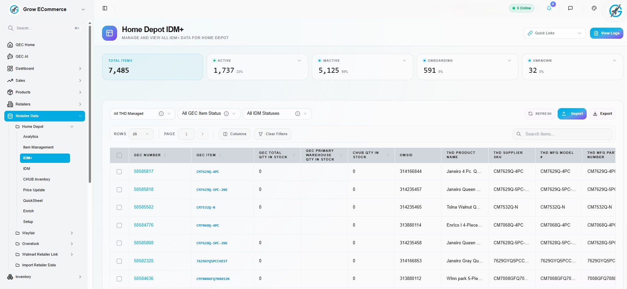
Task: Click the GEC Home house icon
Action: tap(10, 45)
